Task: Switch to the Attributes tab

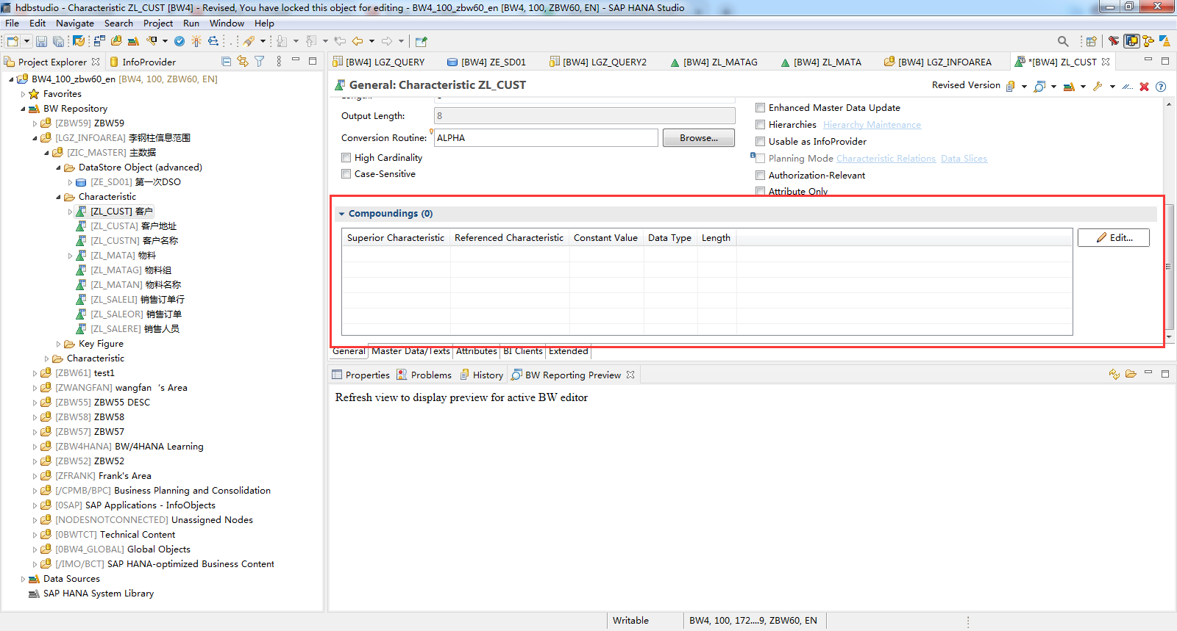Action: coord(477,351)
